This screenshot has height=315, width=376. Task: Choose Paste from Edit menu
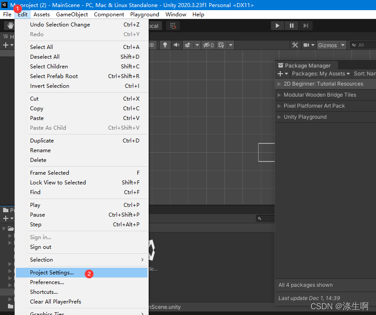(82, 118)
